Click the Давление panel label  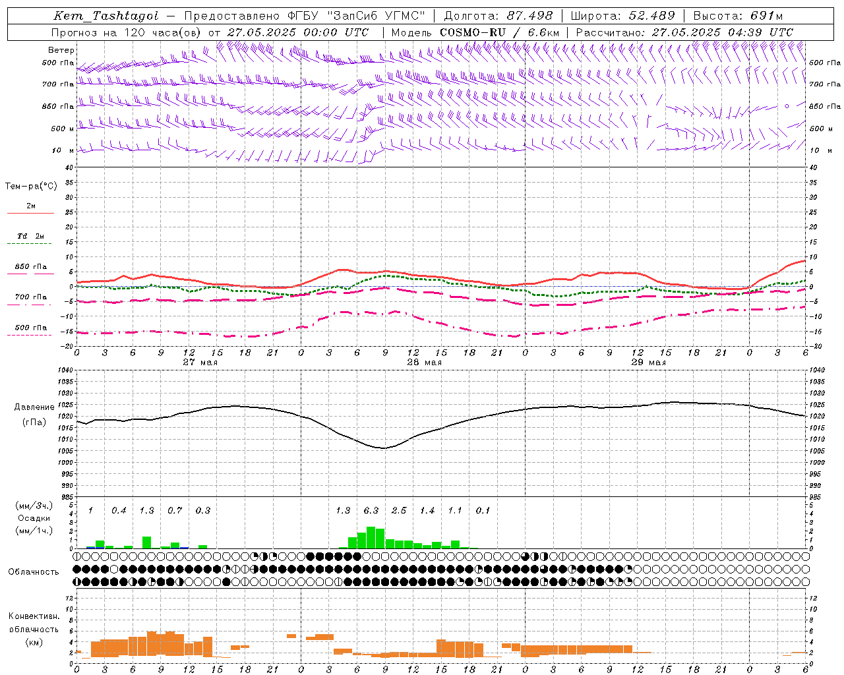pyautogui.click(x=34, y=407)
